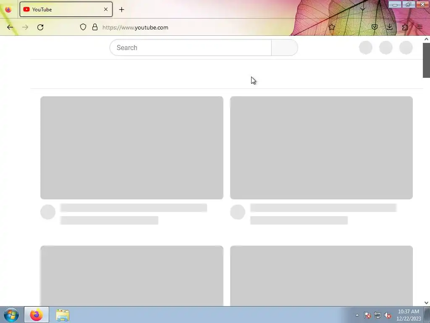Click the Firefox taskbar icon

pos(37,315)
